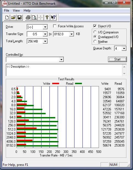Click write value 9401
133x170 pixels.
[x=108, y=89]
